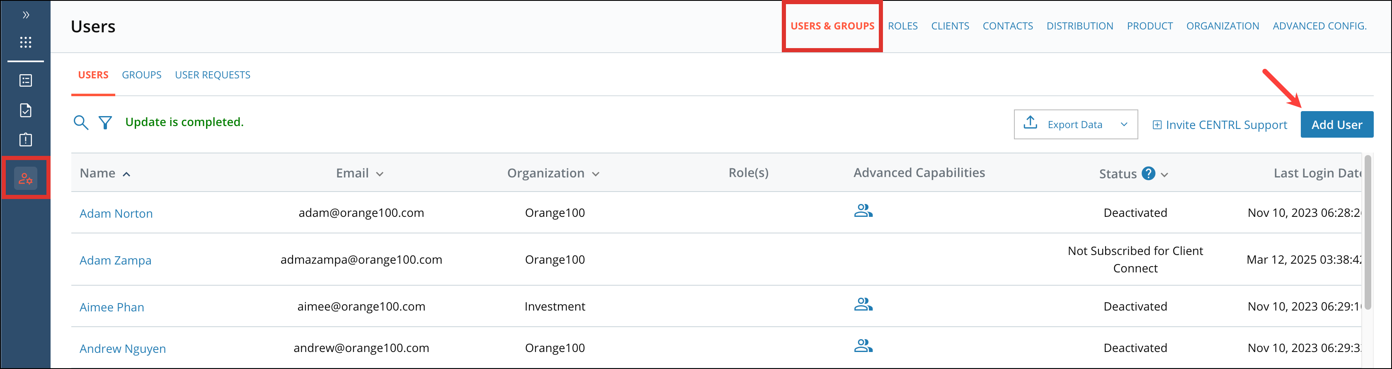Open the ADVANCED CONFIG. menu
This screenshot has width=1392, height=369.
[1319, 26]
